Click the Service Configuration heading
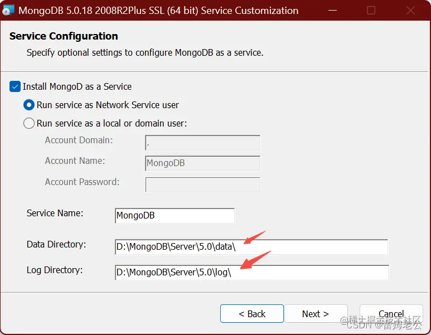 (64, 36)
